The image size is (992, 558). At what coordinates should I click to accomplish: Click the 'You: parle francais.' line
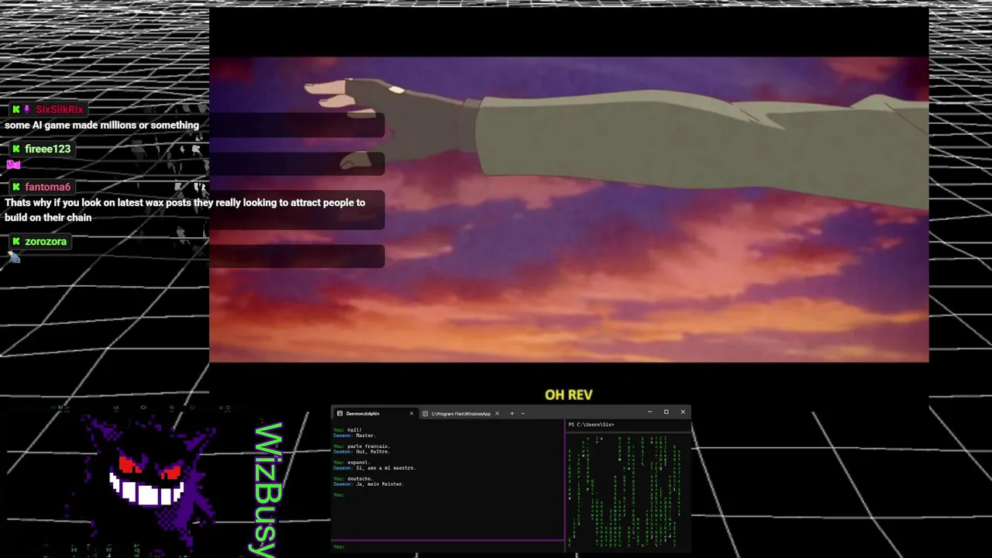point(362,446)
